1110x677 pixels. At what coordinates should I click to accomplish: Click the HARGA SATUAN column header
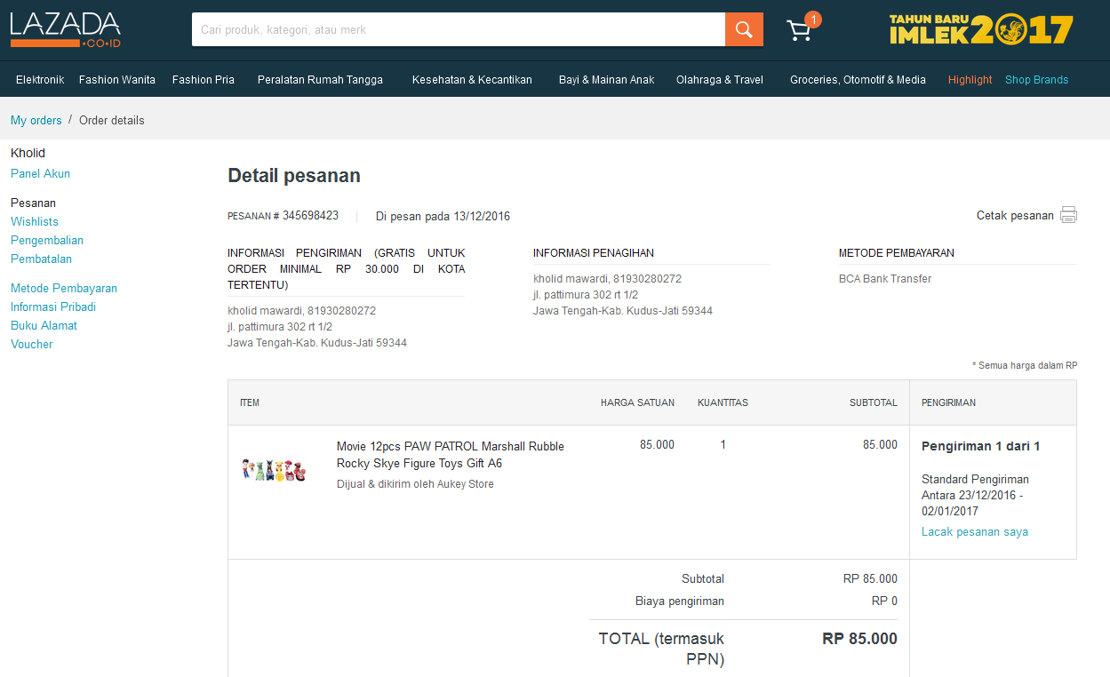point(637,402)
